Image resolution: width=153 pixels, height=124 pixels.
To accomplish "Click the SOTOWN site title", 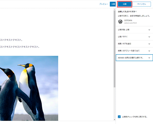I will [x=128, y=20].
